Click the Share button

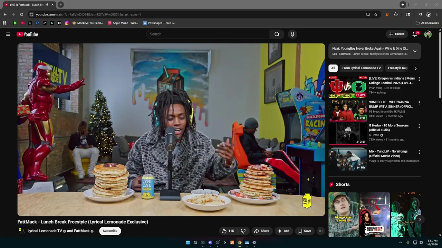(x=261, y=231)
